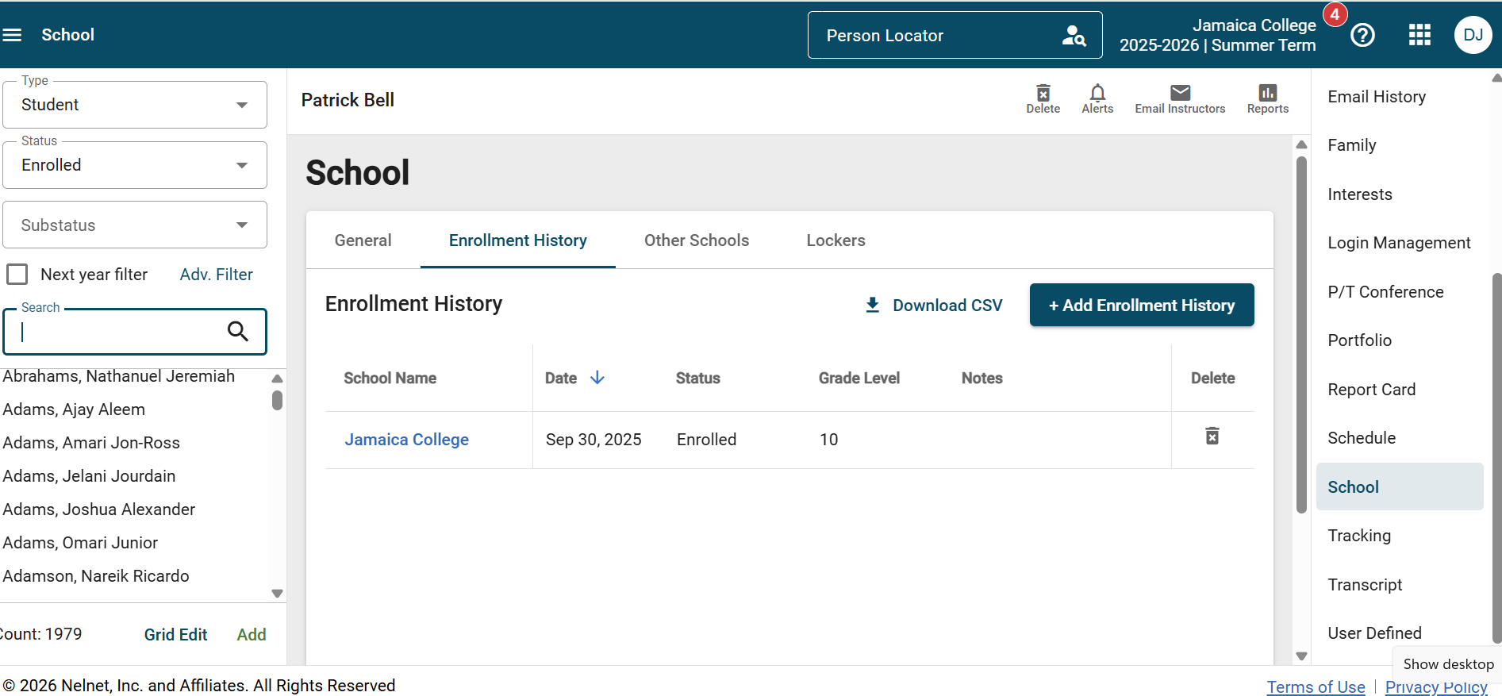Click the Add link under student list

pyautogui.click(x=252, y=635)
